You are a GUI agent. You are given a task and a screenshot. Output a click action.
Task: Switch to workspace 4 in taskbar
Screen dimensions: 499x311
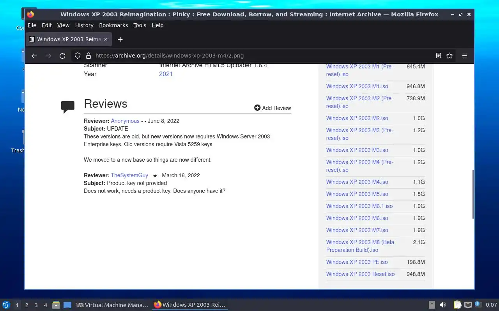click(x=45, y=305)
